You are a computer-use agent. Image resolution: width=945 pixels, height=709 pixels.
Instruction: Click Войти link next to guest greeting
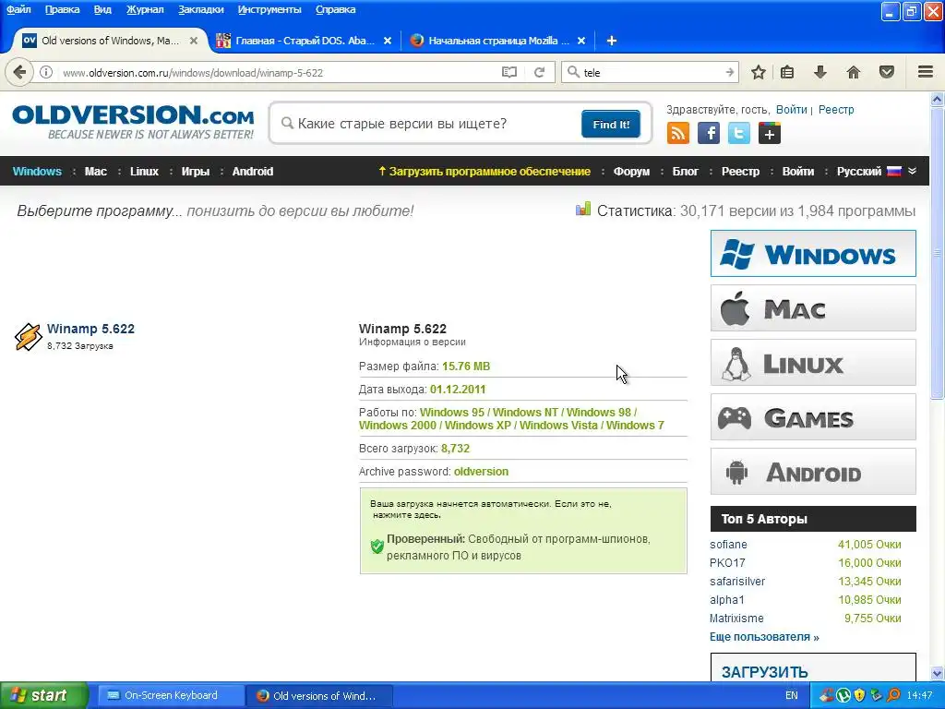coord(791,110)
